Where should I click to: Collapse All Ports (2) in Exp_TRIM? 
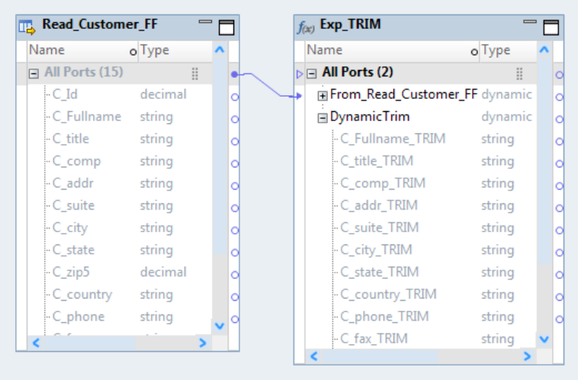coord(312,73)
